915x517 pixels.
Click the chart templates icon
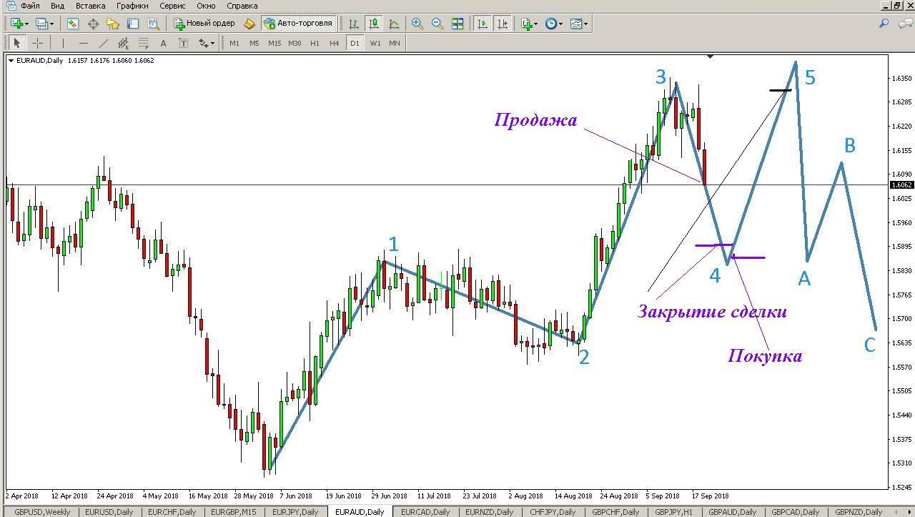tap(576, 24)
